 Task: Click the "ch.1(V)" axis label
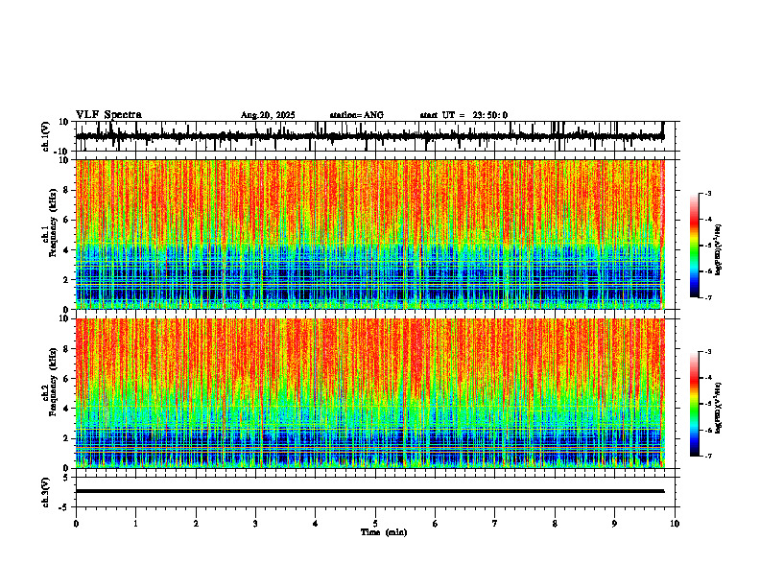coord(46,136)
